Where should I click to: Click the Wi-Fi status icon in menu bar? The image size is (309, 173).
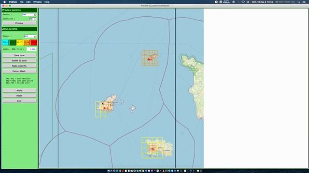click(x=243, y=2)
